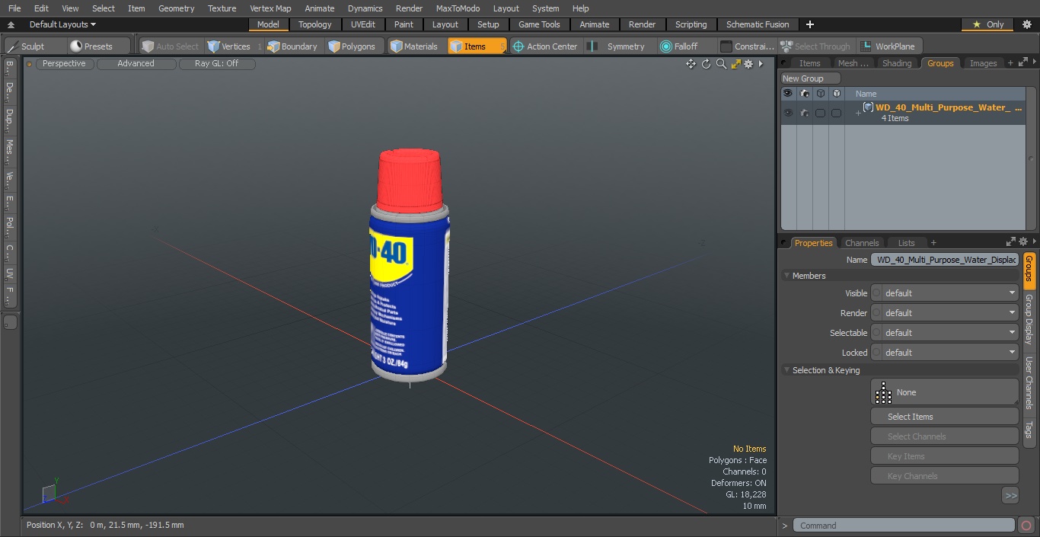Open the Vertex Map menu
The height and width of the screenshot is (537, 1040).
point(270,8)
